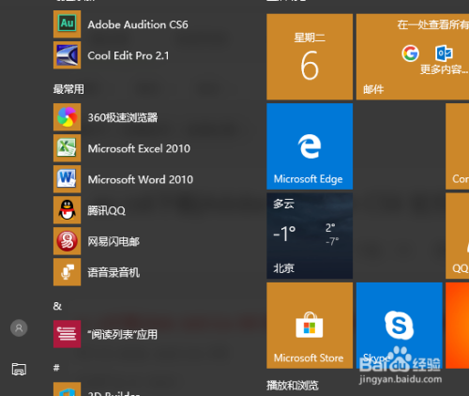The height and width of the screenshot is (396, 469).
Task: Launch Cool Edit Pro 2.1 icon
Action: click(x=67, y=55)
